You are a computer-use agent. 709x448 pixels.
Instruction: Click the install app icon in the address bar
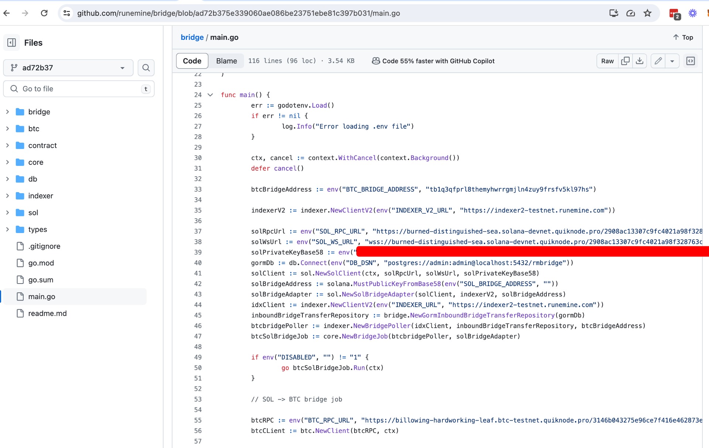613,13
